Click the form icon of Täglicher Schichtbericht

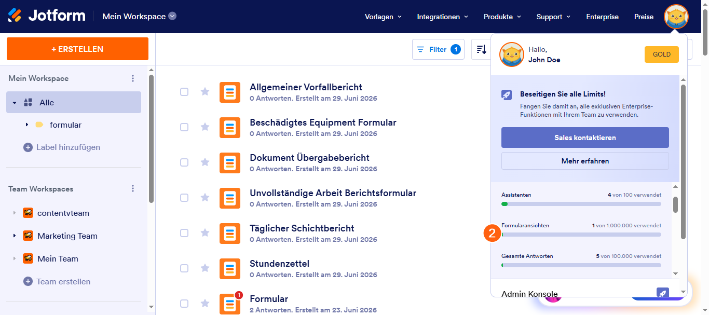(x=230, y=234)
